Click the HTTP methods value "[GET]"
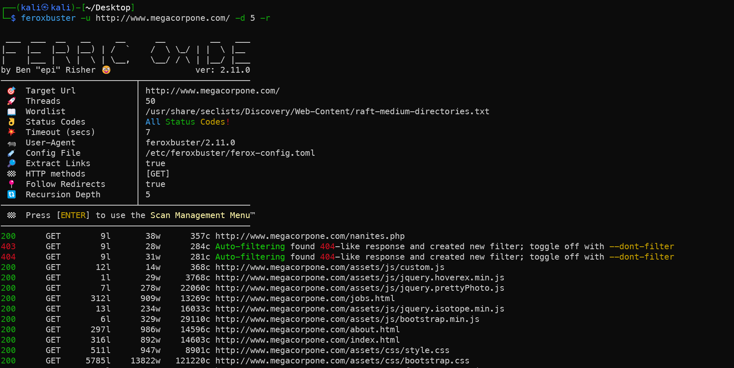Viewport: 734px width, 368px height. tap(158, 174)
